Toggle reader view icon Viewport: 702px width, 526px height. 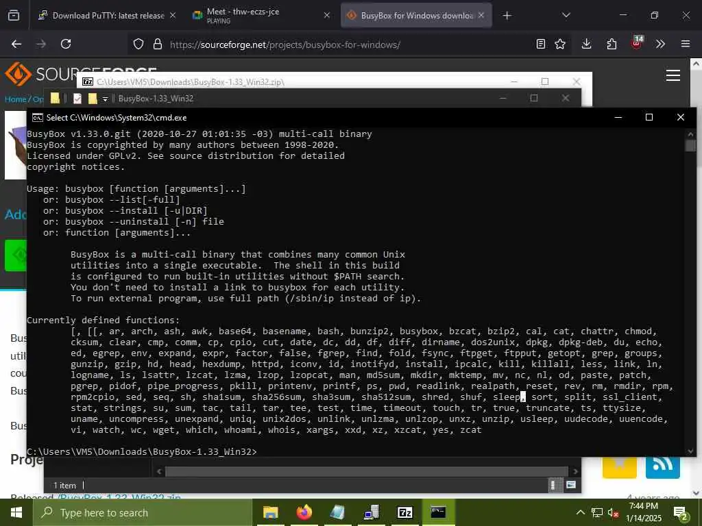pyautogui.click(x=541, y=45)
